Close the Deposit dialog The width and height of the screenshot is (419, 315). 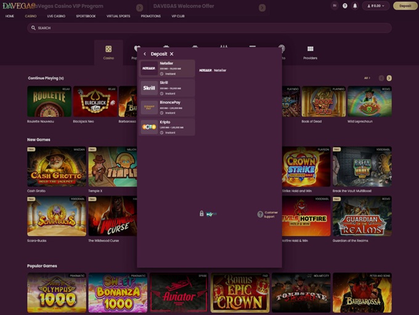[172, 54]
